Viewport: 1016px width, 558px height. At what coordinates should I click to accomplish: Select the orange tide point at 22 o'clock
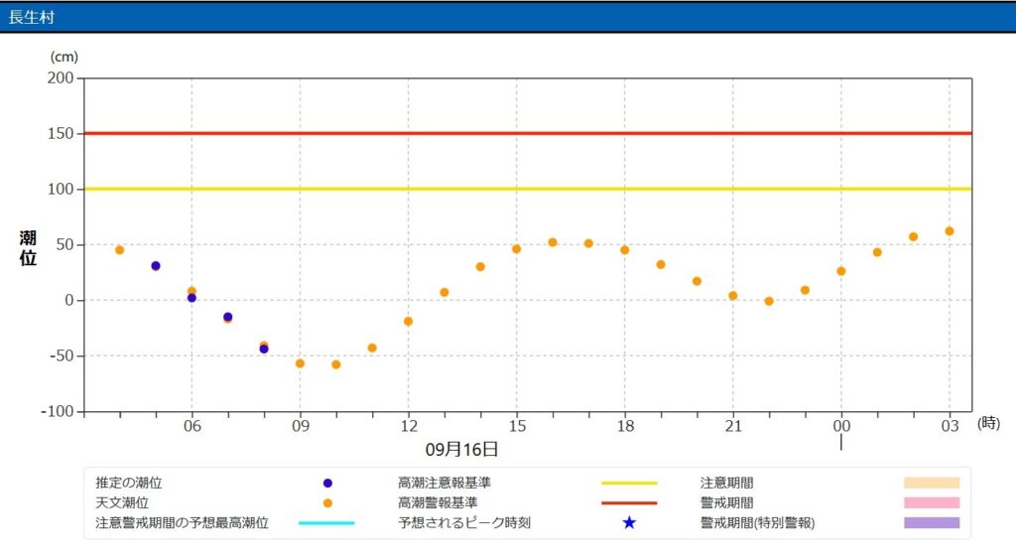(x=769, y=302)
